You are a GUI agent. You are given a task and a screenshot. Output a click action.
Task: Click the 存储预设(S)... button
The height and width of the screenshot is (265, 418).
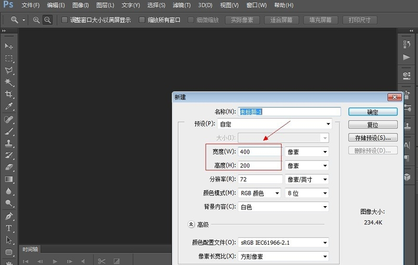tap(373, 138)
